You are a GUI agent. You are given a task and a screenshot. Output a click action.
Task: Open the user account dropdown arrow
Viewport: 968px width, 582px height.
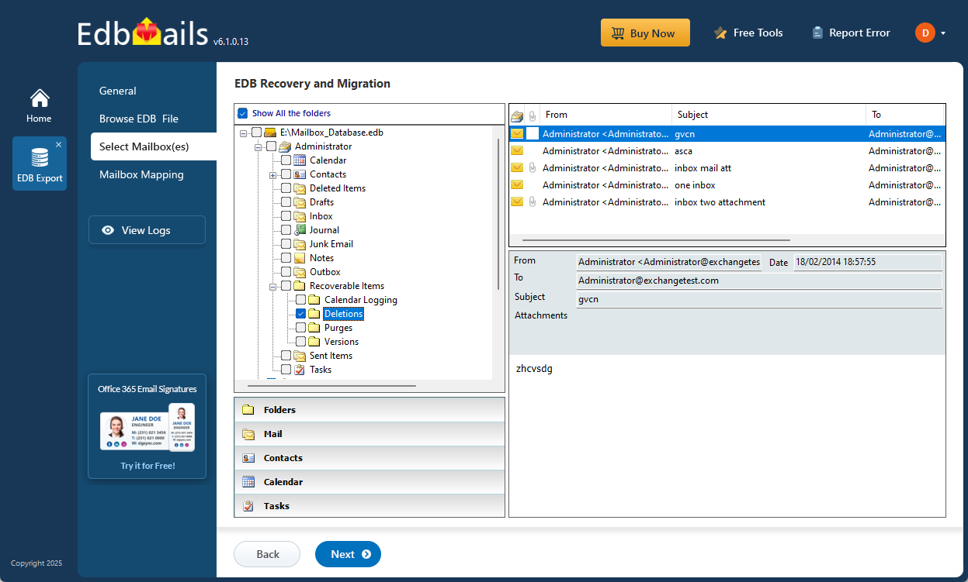942,33
